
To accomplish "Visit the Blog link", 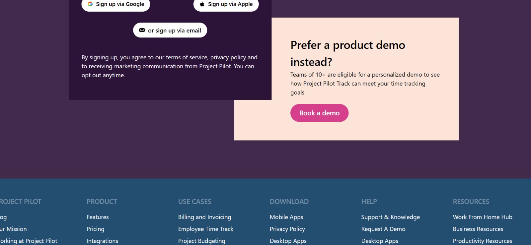I will tap(3, 217).
